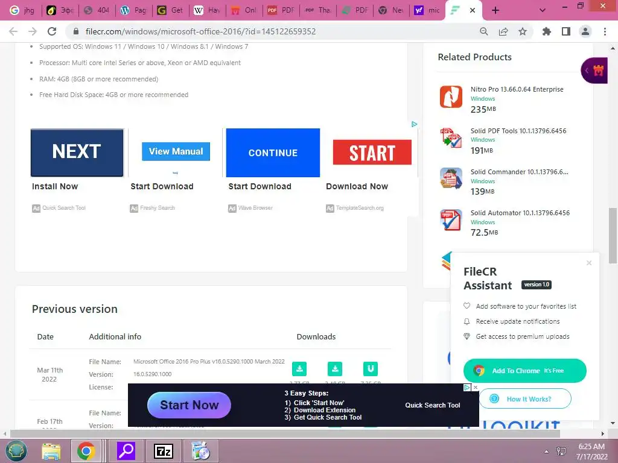Click Add To Chrome button
Screen dimensions: 618x463
(x=524, y=371)
